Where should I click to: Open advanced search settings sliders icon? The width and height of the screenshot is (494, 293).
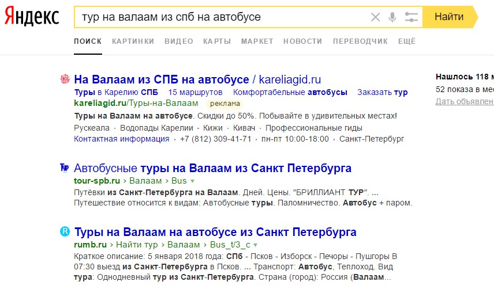pyautogui.click(x=411, y=17)
